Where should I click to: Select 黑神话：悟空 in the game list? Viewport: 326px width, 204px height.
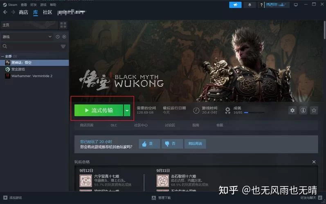point(34,62)
